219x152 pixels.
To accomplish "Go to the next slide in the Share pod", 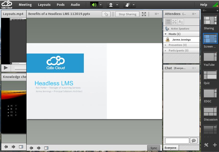I will 39,148.
